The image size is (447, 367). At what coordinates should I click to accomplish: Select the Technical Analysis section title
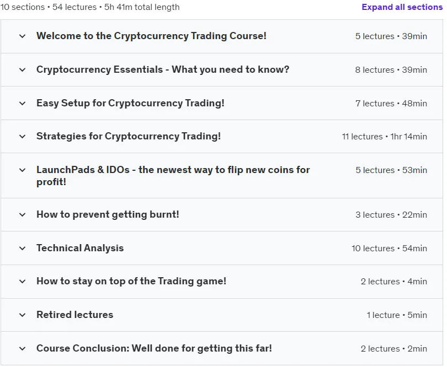(80, 248)
